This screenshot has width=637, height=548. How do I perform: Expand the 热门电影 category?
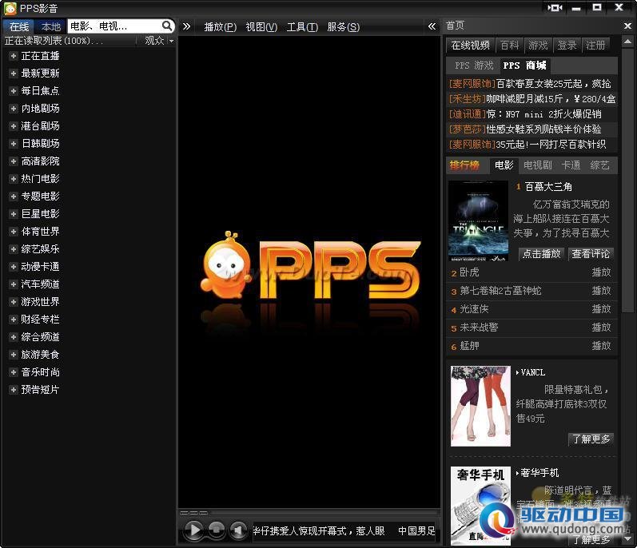[x=14, y=179]
